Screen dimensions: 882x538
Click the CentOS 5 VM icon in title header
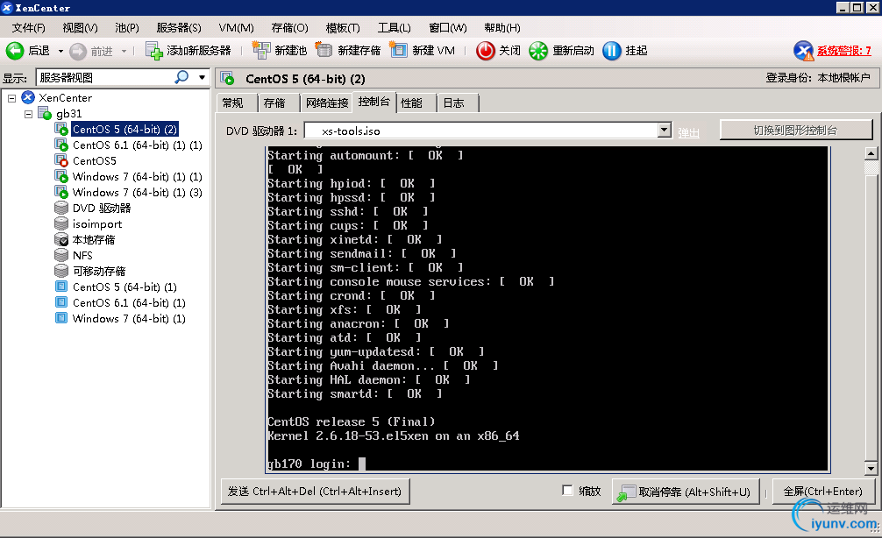227,78
